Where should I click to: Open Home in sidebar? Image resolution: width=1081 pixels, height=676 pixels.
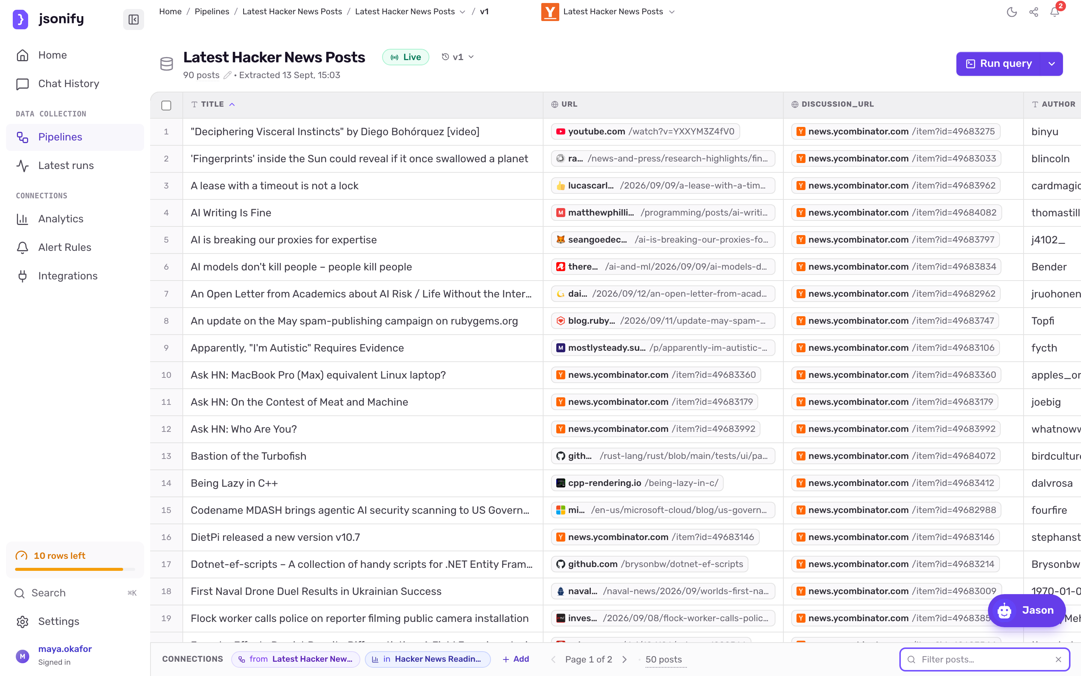click(x=75, y=55)
